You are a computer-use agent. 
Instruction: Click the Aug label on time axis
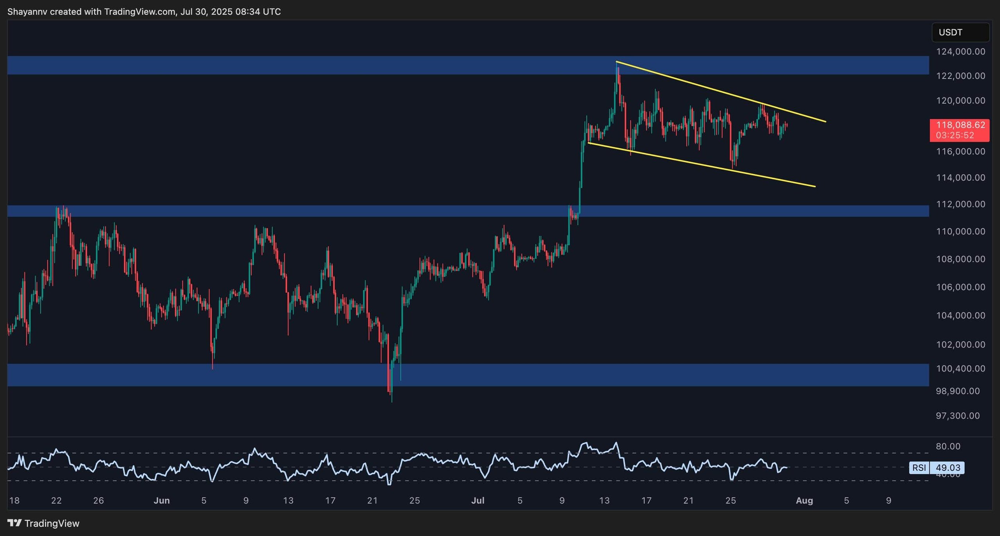coord(804,500)
